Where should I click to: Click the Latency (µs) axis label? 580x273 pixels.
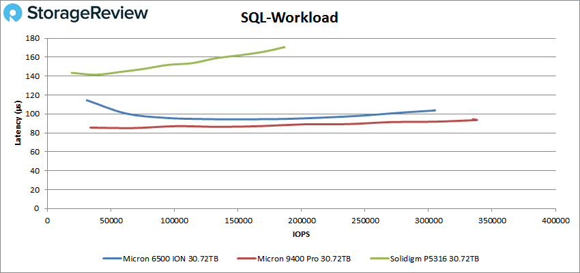[18, 123]
